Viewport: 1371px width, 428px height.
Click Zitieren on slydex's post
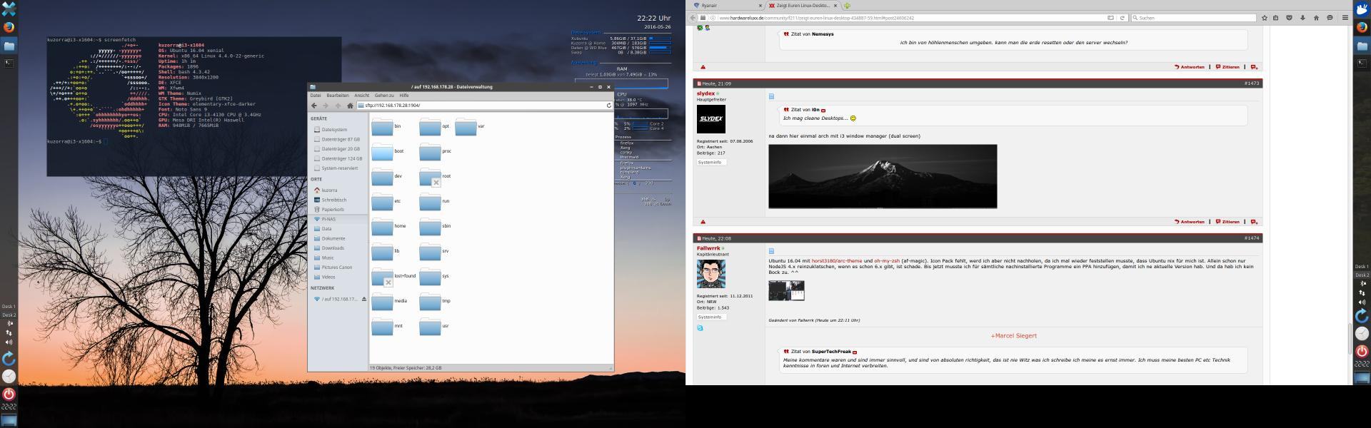click(1227, 222)
